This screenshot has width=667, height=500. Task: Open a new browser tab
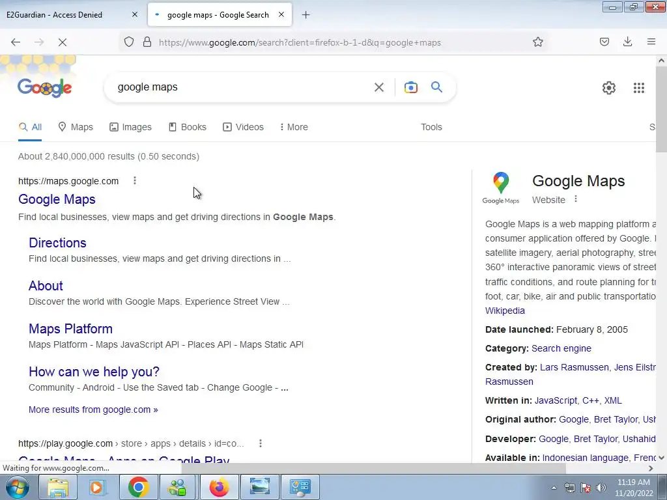[305, 15]
